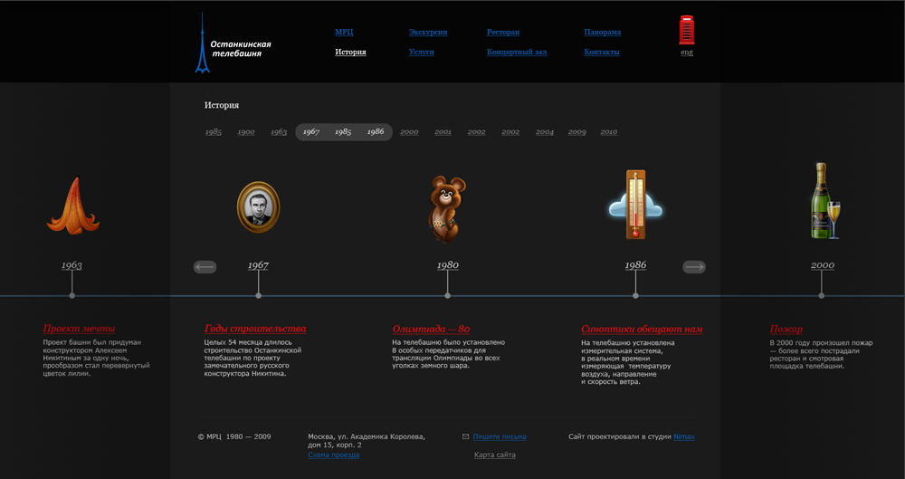This screenshot has width=905, height=479.
Task: Click the blue Ostankino tower logo
Action: pyautogui.click(x=202, y=43)
